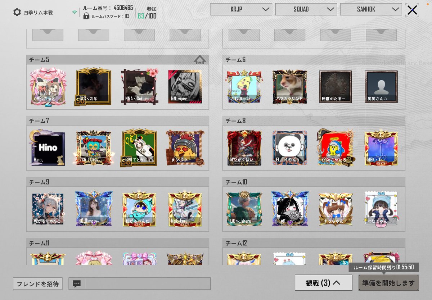Viewport: 432px width, 300px height.
Task: Select the LiOn sheru player avatar
Action: pos(244,209)
